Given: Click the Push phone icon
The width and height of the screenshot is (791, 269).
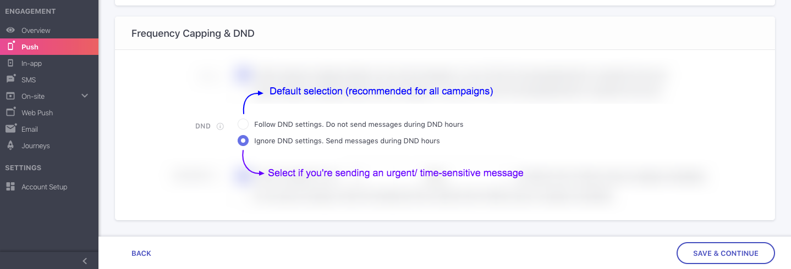Looking at the screenshot, I should pyautogui.click(x=10, y=47).
